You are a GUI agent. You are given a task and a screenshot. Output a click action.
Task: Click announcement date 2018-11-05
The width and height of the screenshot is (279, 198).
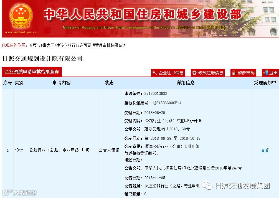(x=155, y=178)
